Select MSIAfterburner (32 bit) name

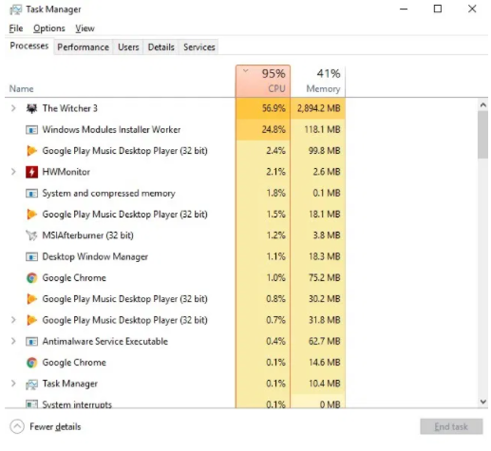(x=88, y=235)
